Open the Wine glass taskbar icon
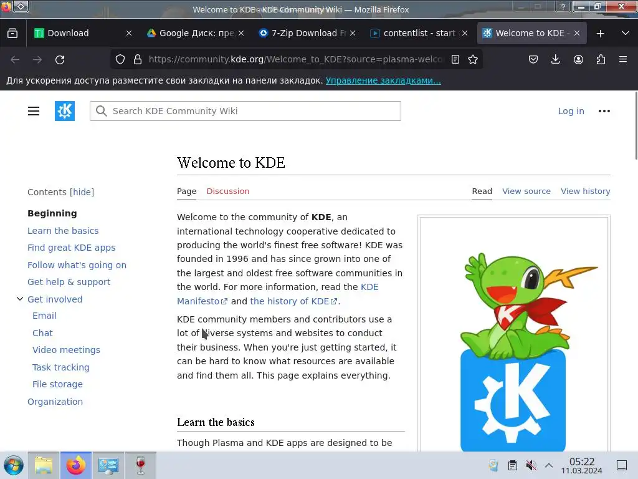This screenshot has width=638, height=479. [x=140, y=465]
